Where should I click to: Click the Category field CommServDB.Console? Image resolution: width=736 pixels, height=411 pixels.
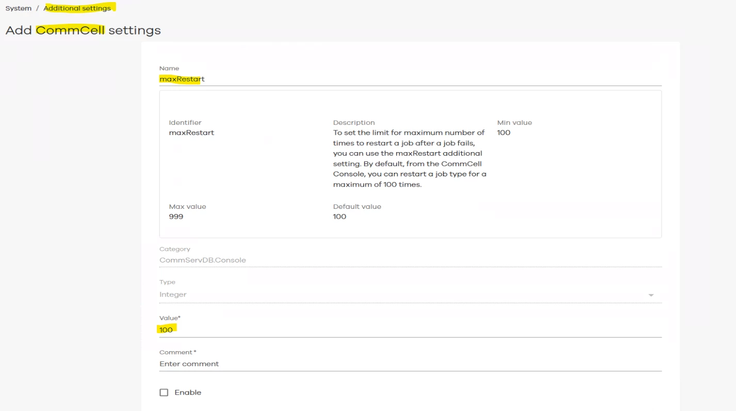click(410, 260)
